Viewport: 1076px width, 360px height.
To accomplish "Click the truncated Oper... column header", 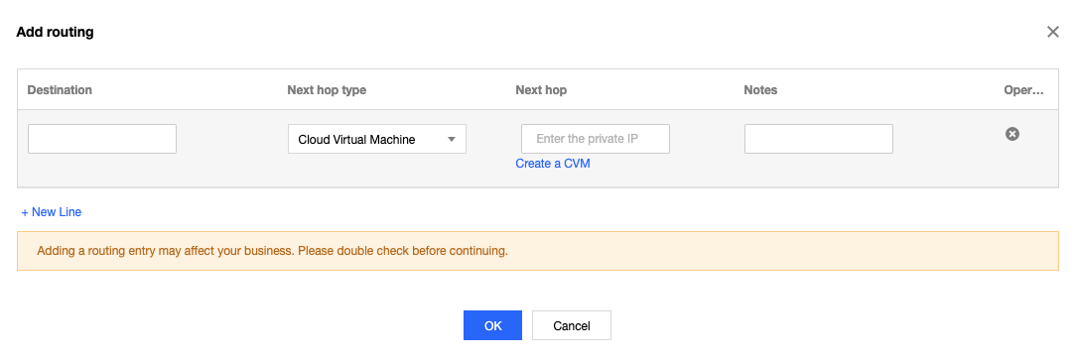I will (1023, 90).
